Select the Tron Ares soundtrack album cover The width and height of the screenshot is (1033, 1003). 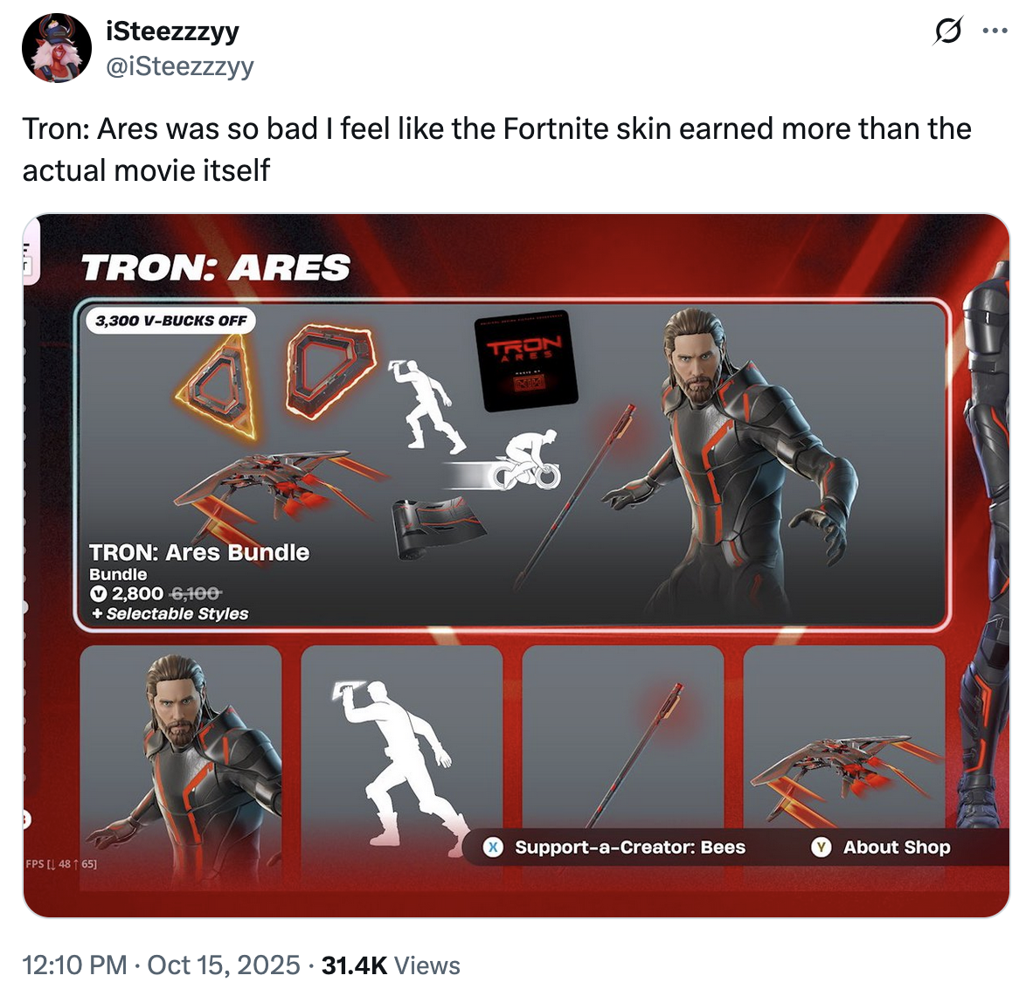pos(526,360)
